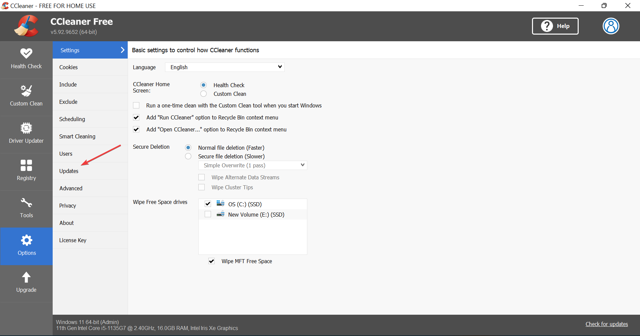This screenshot has height=336, width=640.
Task: Check New Volume (E:) (SSD) checkbox
Action: [x=208, y=214]
